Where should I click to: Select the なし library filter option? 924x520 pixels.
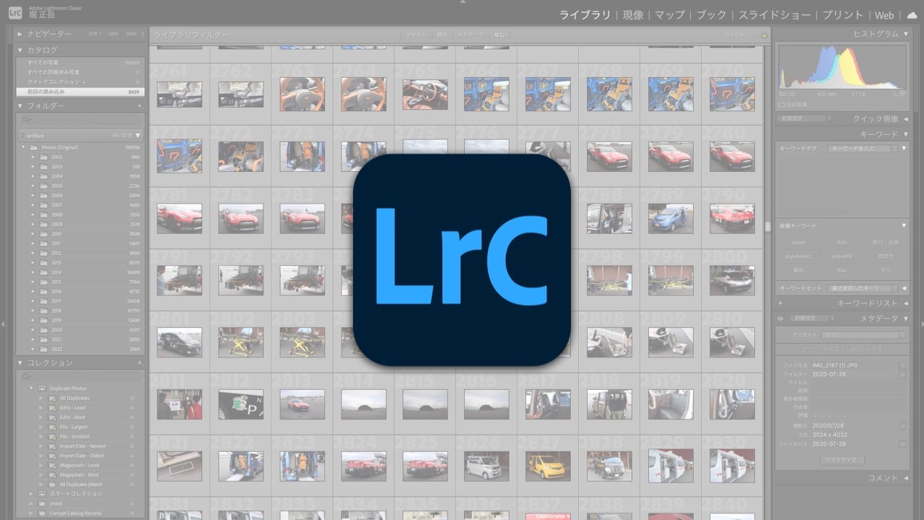[x=500, y=35]
